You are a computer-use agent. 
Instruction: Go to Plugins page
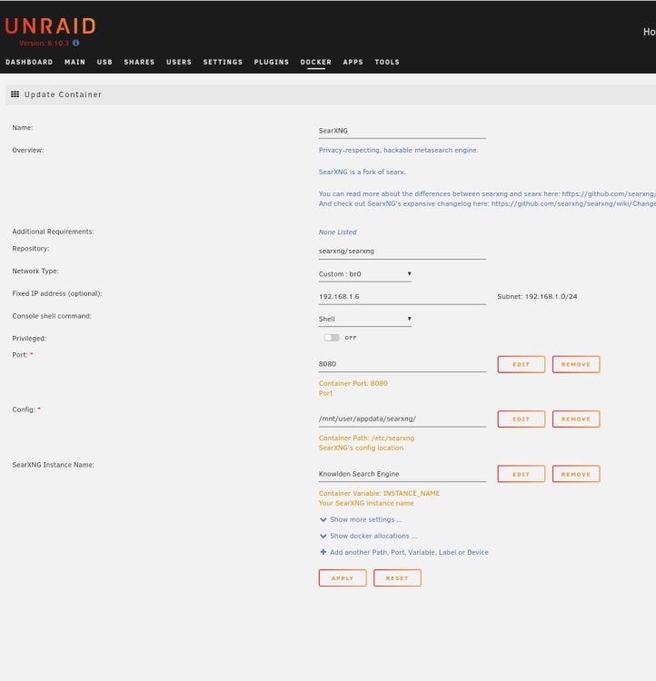272,62
